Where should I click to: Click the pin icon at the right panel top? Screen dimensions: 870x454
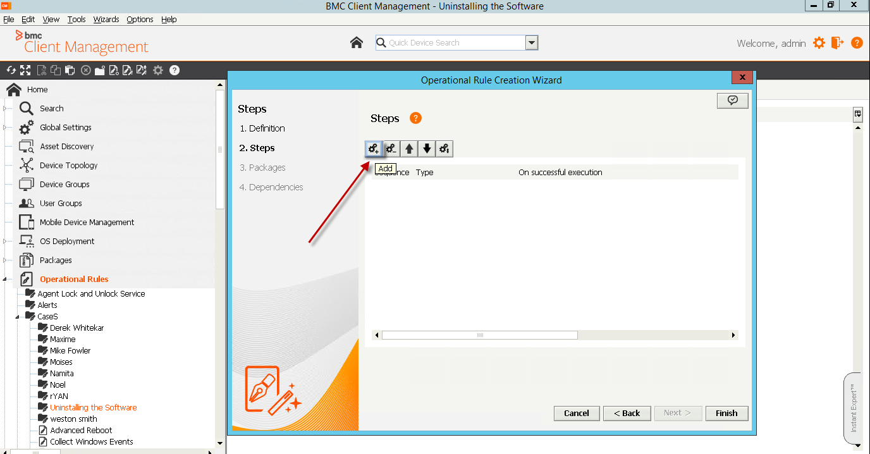858,114
